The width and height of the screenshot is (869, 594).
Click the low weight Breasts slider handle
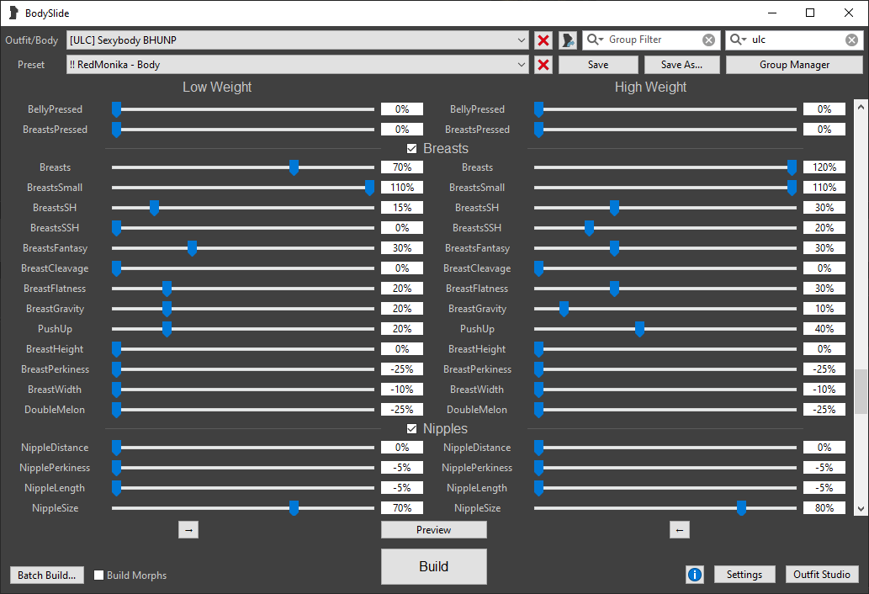tap(294, 167)
